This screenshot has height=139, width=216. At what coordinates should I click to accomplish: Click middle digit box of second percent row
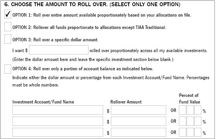pyautogui.click(x=190, y=121)
